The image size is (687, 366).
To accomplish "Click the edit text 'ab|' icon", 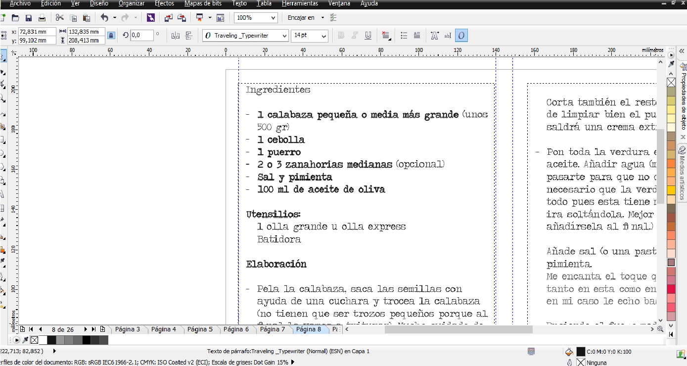I will [448, 36].
